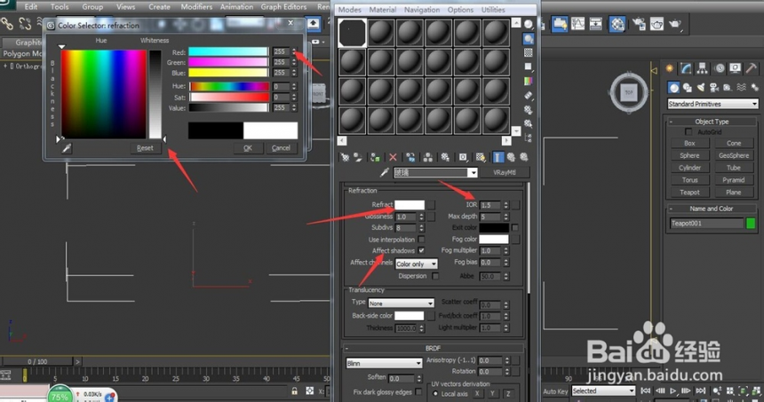Click Rendered Frame Window teapot icon
This screenshot has width=764, height=402.
point(657,23)
